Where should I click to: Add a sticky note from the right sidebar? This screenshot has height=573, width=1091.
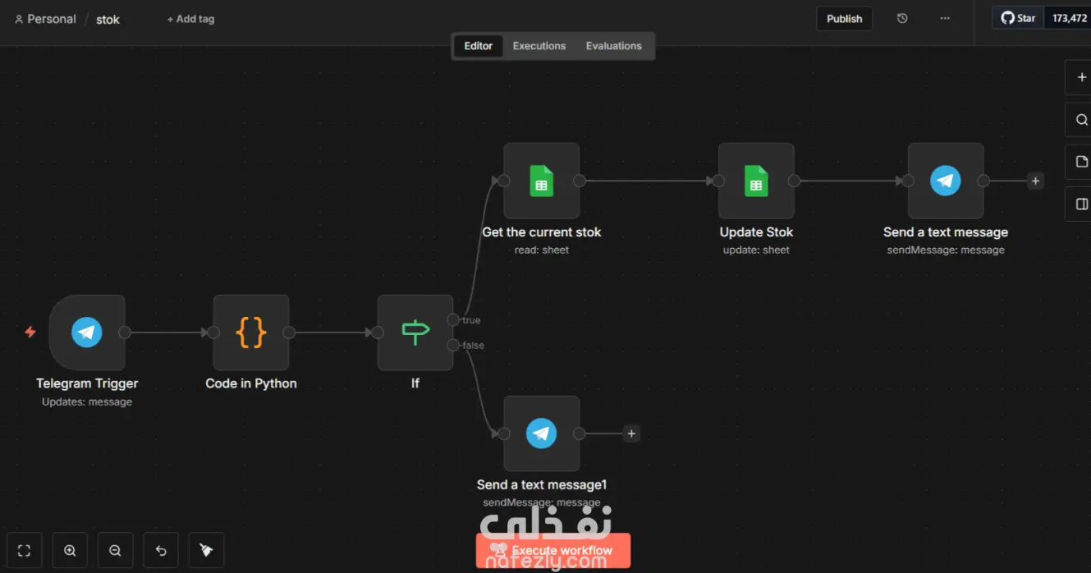(x=1081, y=162)
